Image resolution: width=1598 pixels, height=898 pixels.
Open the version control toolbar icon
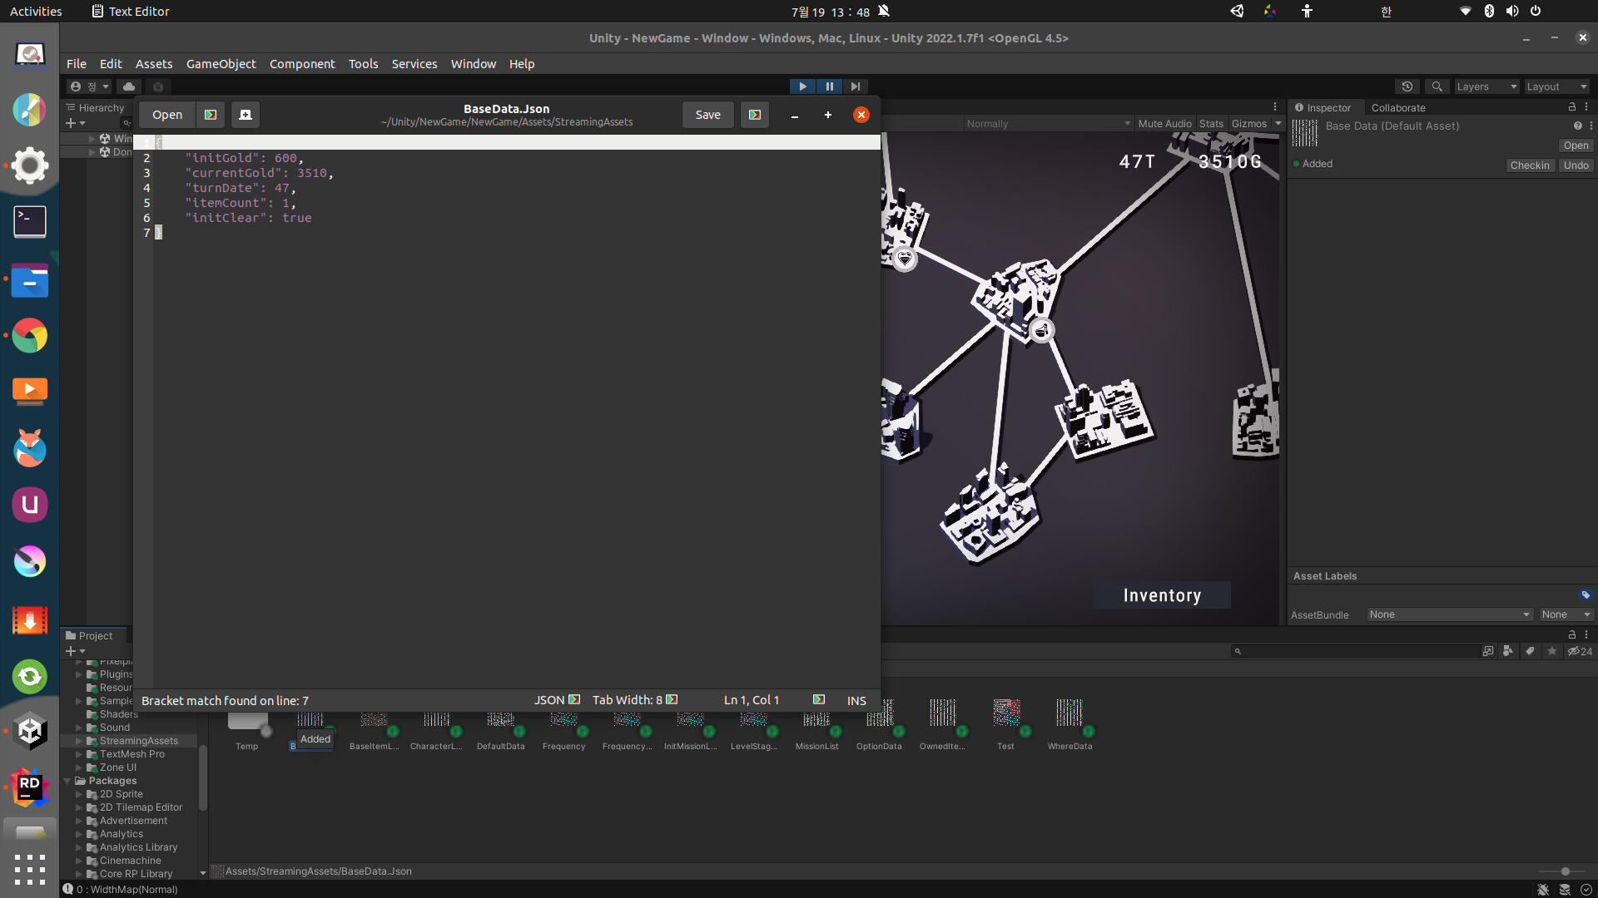coord(158,86)
